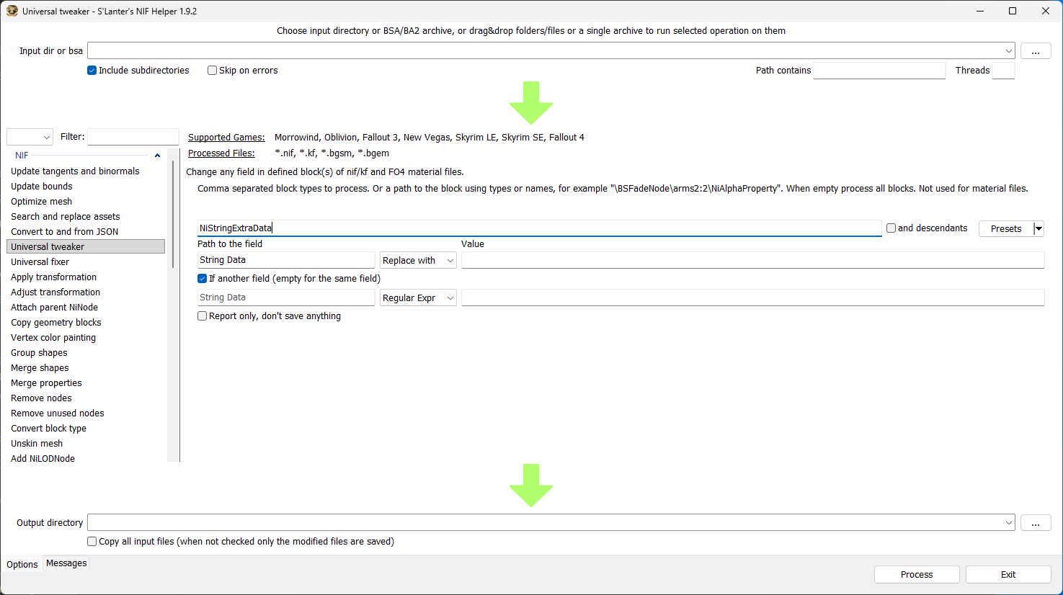This screenshot has height=595, width=1063.
Task: Click the Presets button
Action: click(x=1006, y=228)
